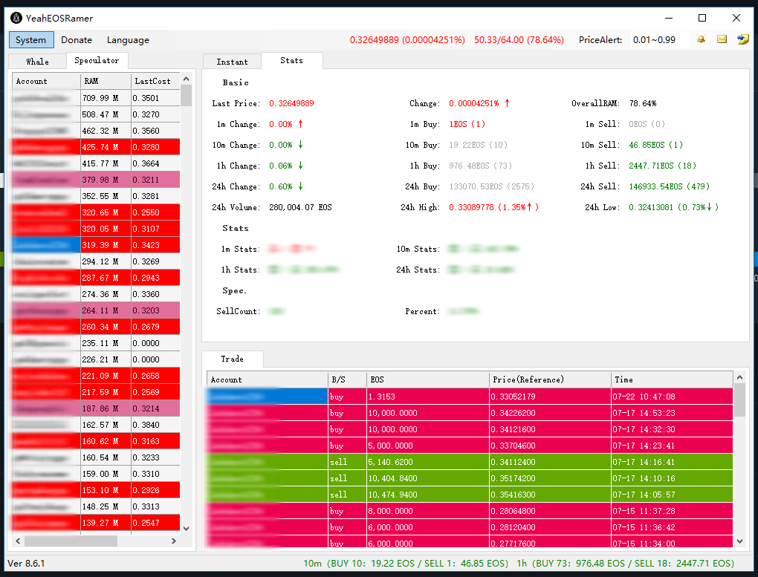Image resolution: width=758 pixels, height=577 pixels.
Task: Open the System menu
Action: [x=31, y=40]
